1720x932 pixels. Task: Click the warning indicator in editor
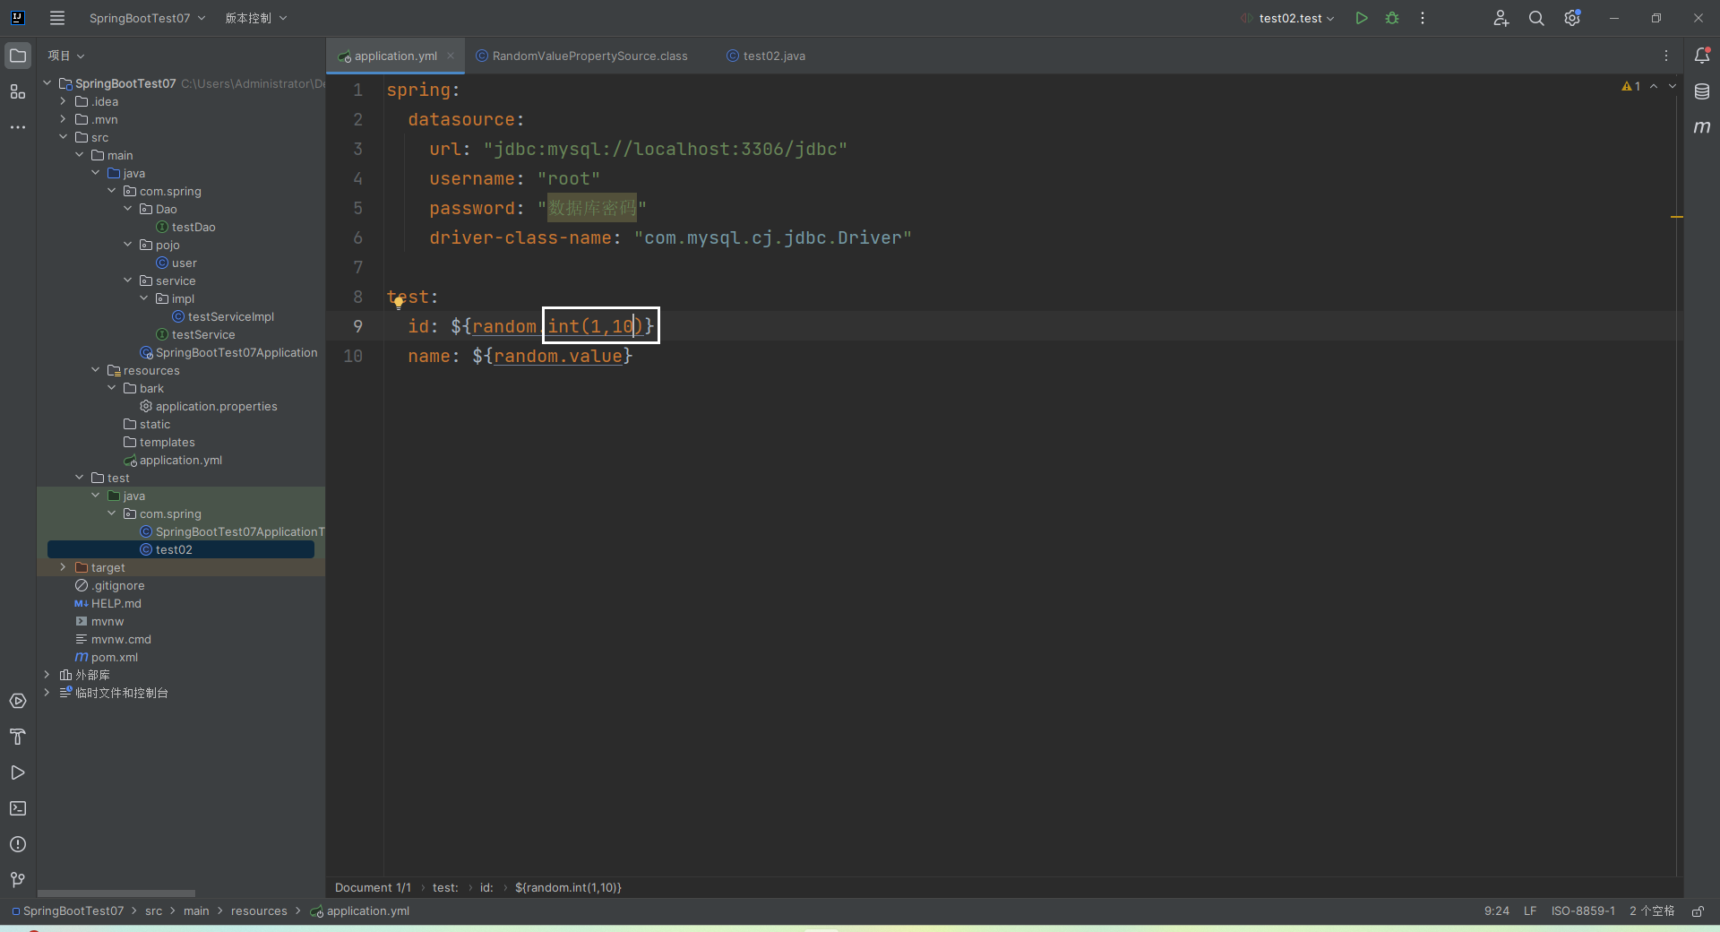[x=1630, y=86]
